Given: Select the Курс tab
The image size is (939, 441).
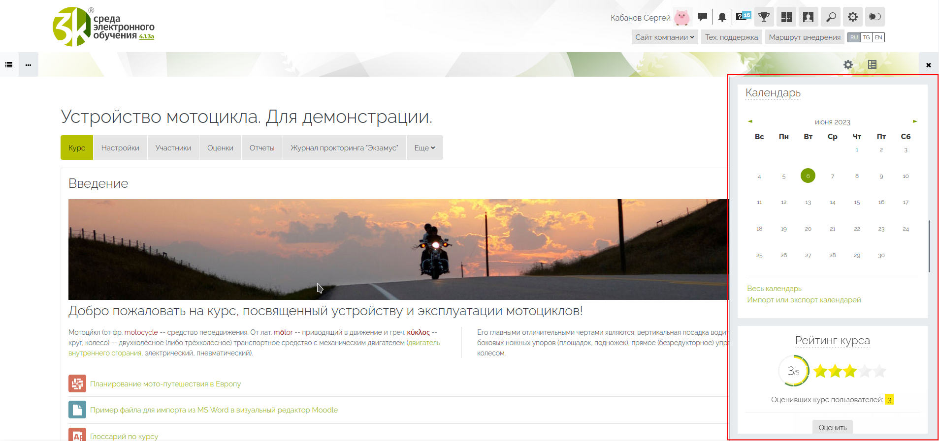Looking at the screenshot, I should click(77, 147).
